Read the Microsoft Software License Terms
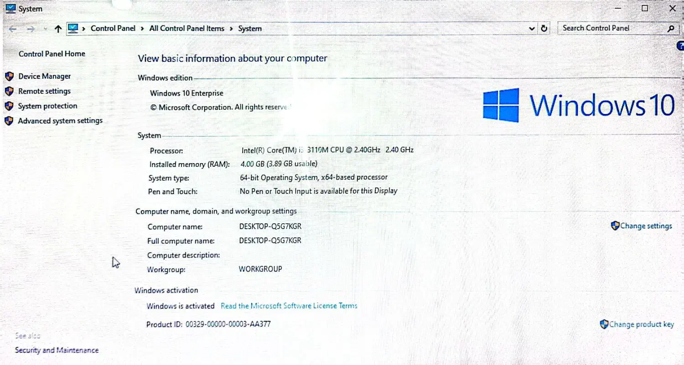Viewport: 684px width, 365px height. tap(289, 306)
